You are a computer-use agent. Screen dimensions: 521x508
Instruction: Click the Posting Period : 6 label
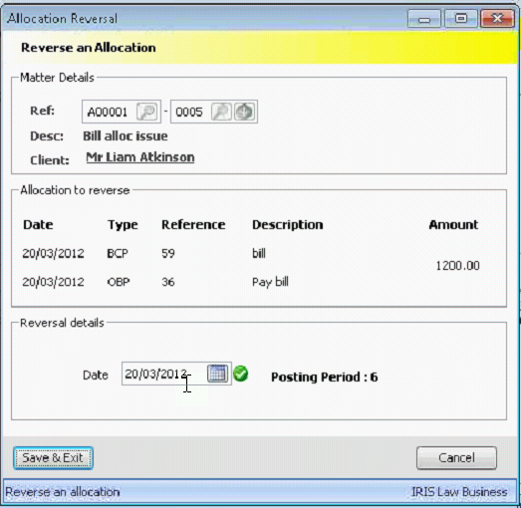(x=325, y=378)
